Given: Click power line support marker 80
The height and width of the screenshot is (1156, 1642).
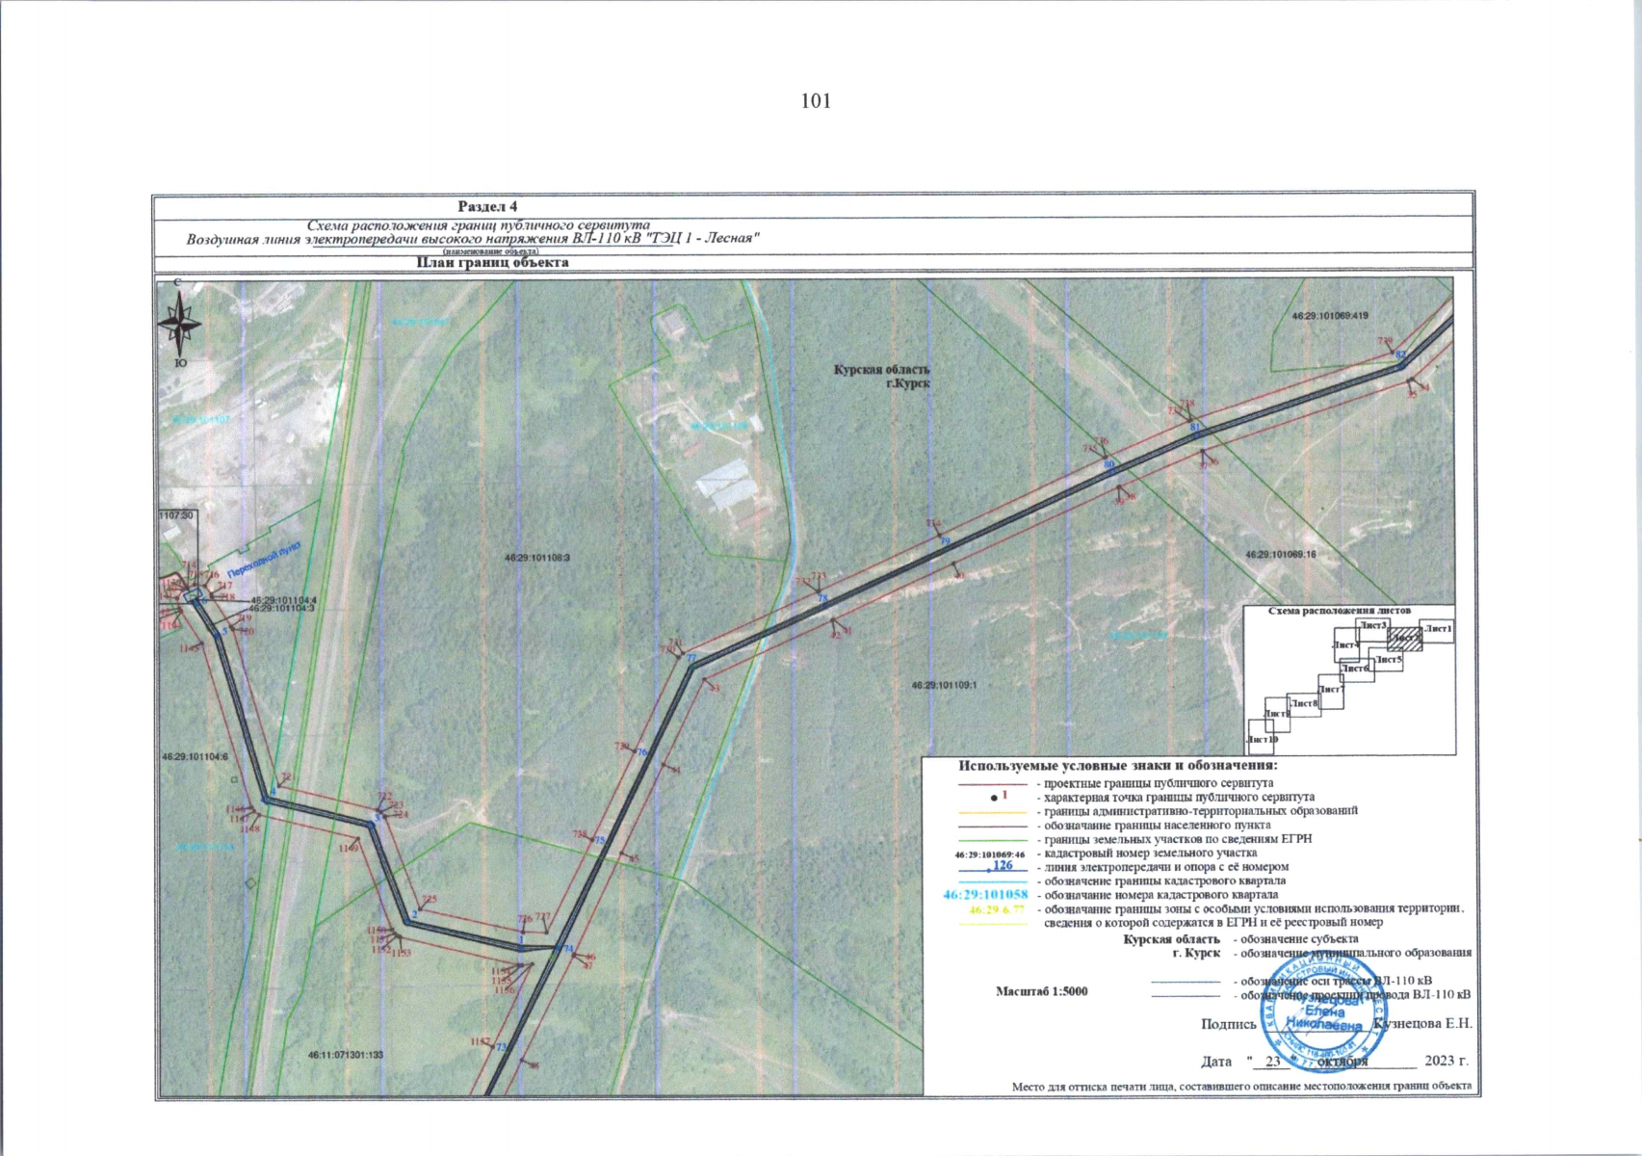Looking at the screenshot, I should point(1108,465).
